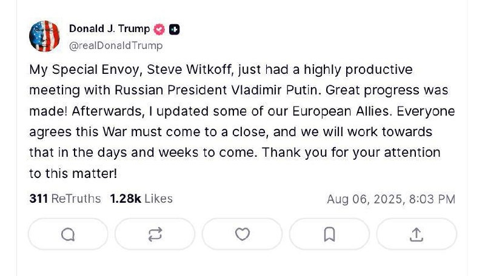This screenshot has width=485, height=276.
Task: Open the flag-painted profile avatar
Action: (x=44, y=36)
